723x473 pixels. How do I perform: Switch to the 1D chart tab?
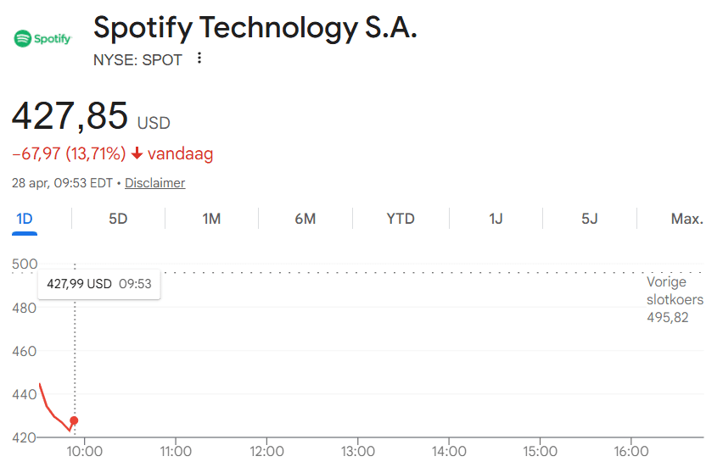click(x=25, y=219)
